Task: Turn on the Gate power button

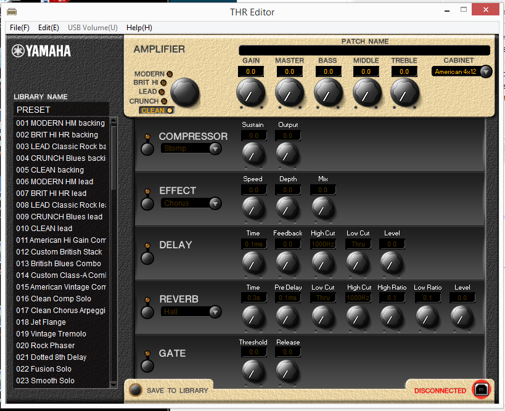Action: tap(147, 366)
